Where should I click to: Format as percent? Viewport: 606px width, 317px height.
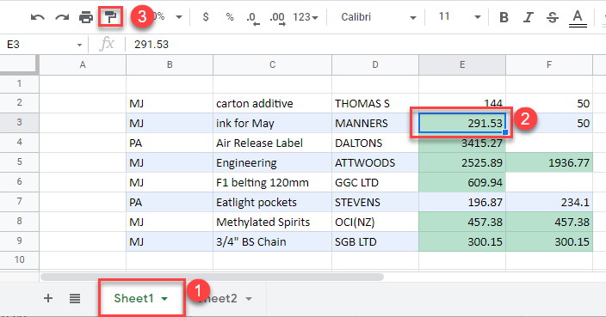point(230,17)
